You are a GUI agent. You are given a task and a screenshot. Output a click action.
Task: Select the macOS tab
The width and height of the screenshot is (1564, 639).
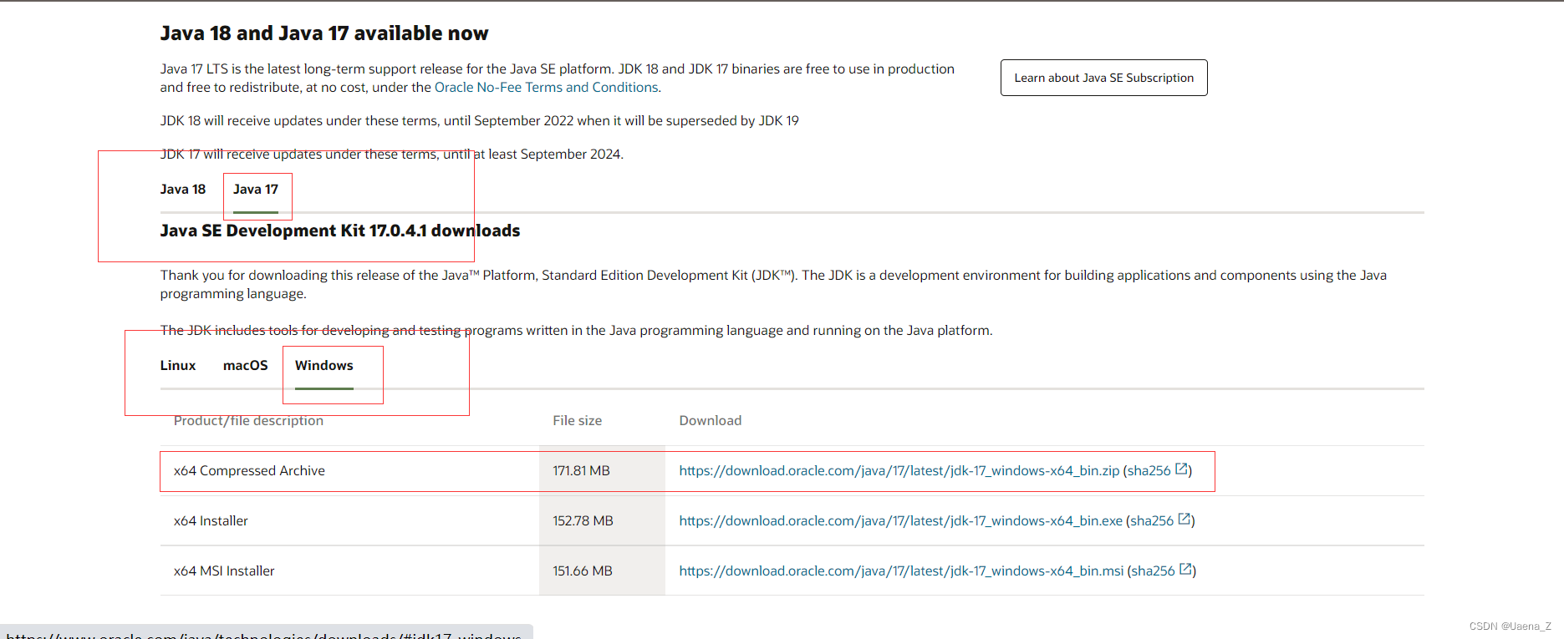click(x=246, y=366)
